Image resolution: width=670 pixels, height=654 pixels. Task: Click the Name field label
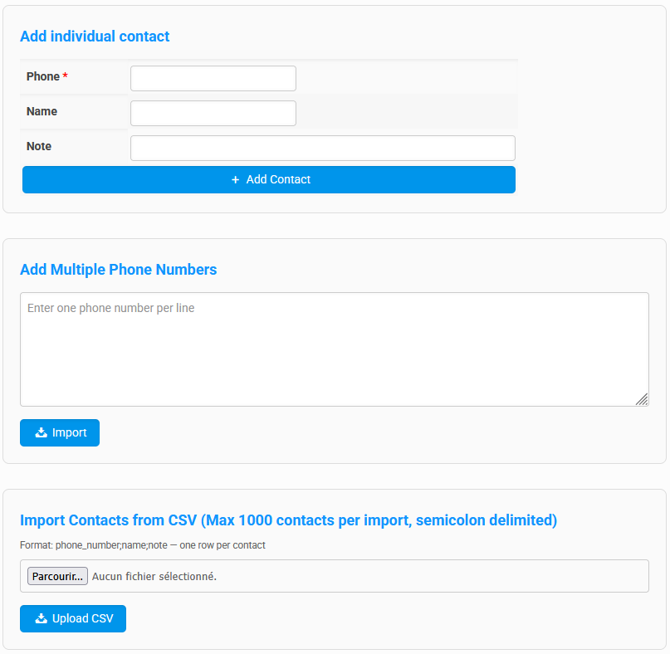42,111
